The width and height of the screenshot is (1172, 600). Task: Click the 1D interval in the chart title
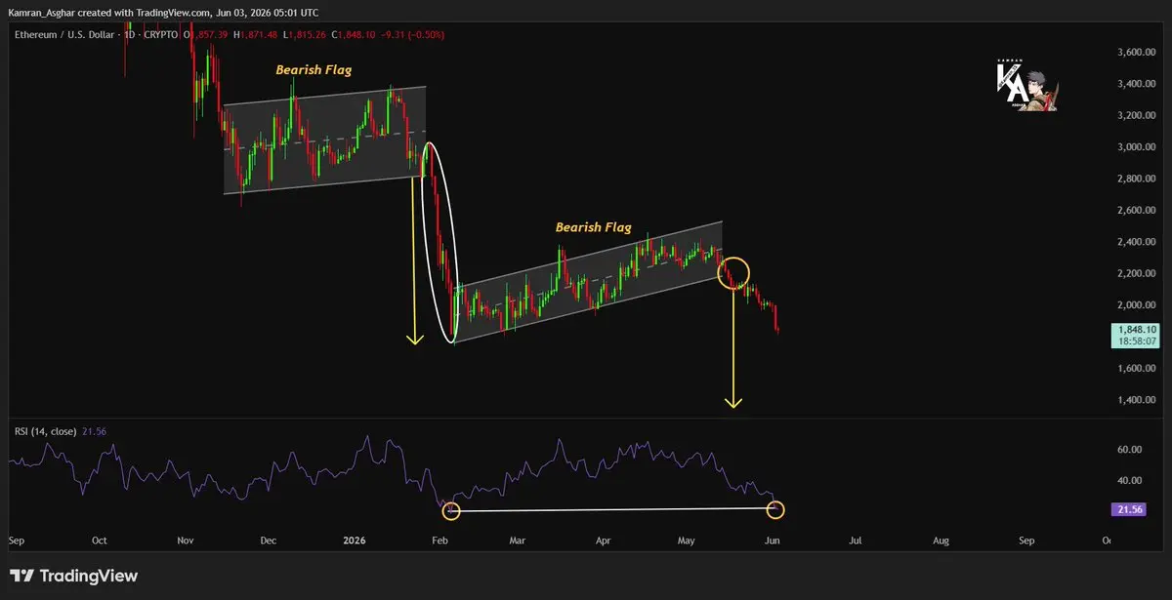130,34
